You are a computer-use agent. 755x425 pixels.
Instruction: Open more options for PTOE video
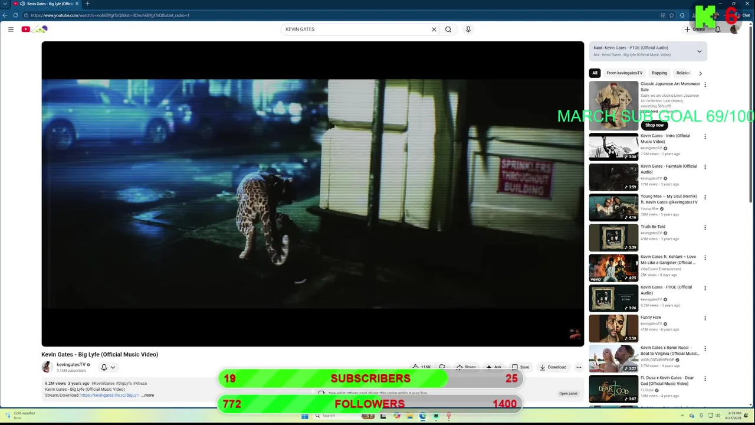(x=705, y=288)
